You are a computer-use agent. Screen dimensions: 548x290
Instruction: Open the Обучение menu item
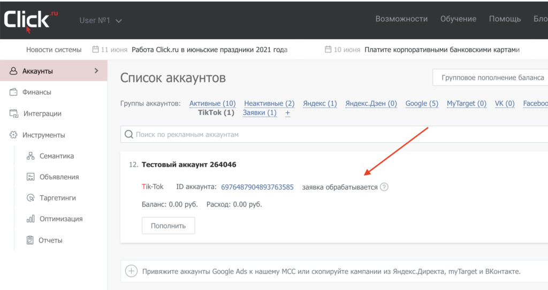(458, 19)
